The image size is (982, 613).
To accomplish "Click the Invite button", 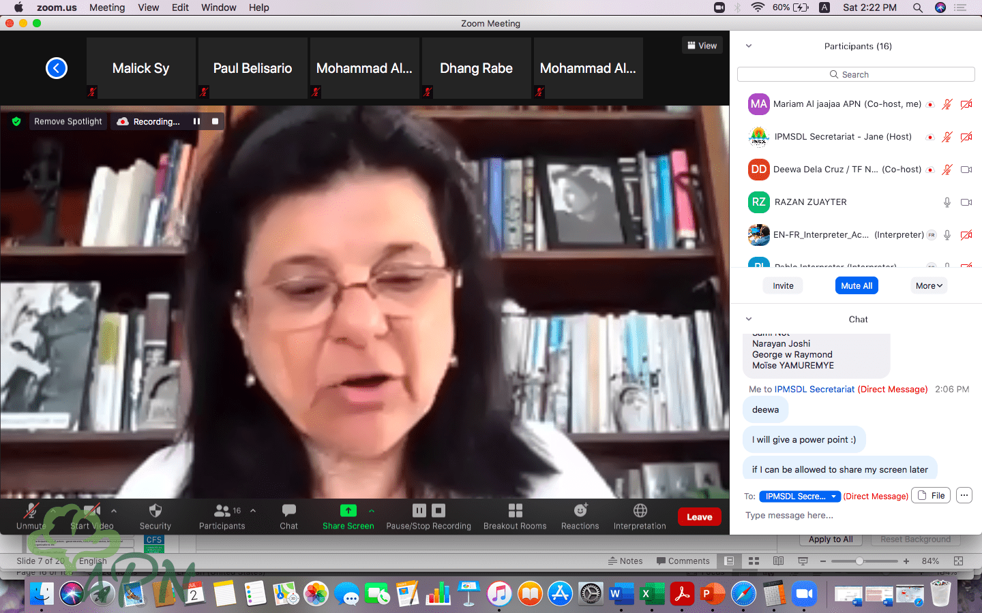I will click(x=783, y=286).
